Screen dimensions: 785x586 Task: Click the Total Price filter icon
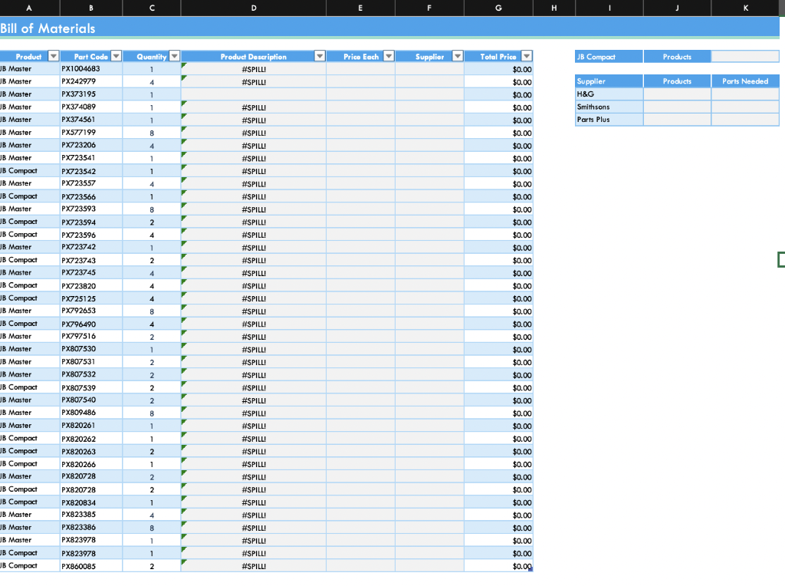[526, 55]
